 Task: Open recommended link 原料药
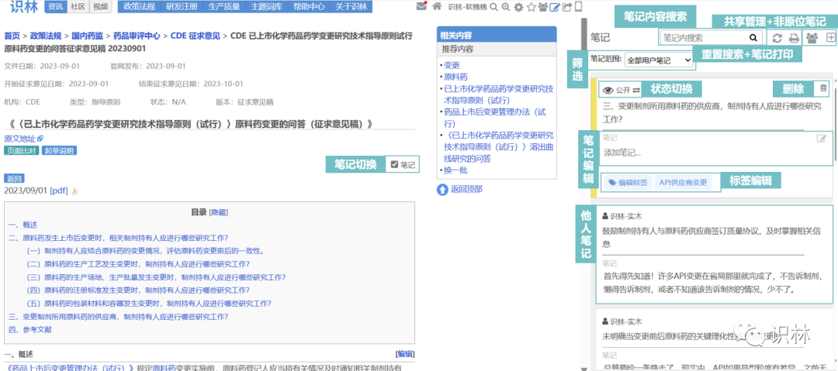pyautogui.click(x=456, y=77)
